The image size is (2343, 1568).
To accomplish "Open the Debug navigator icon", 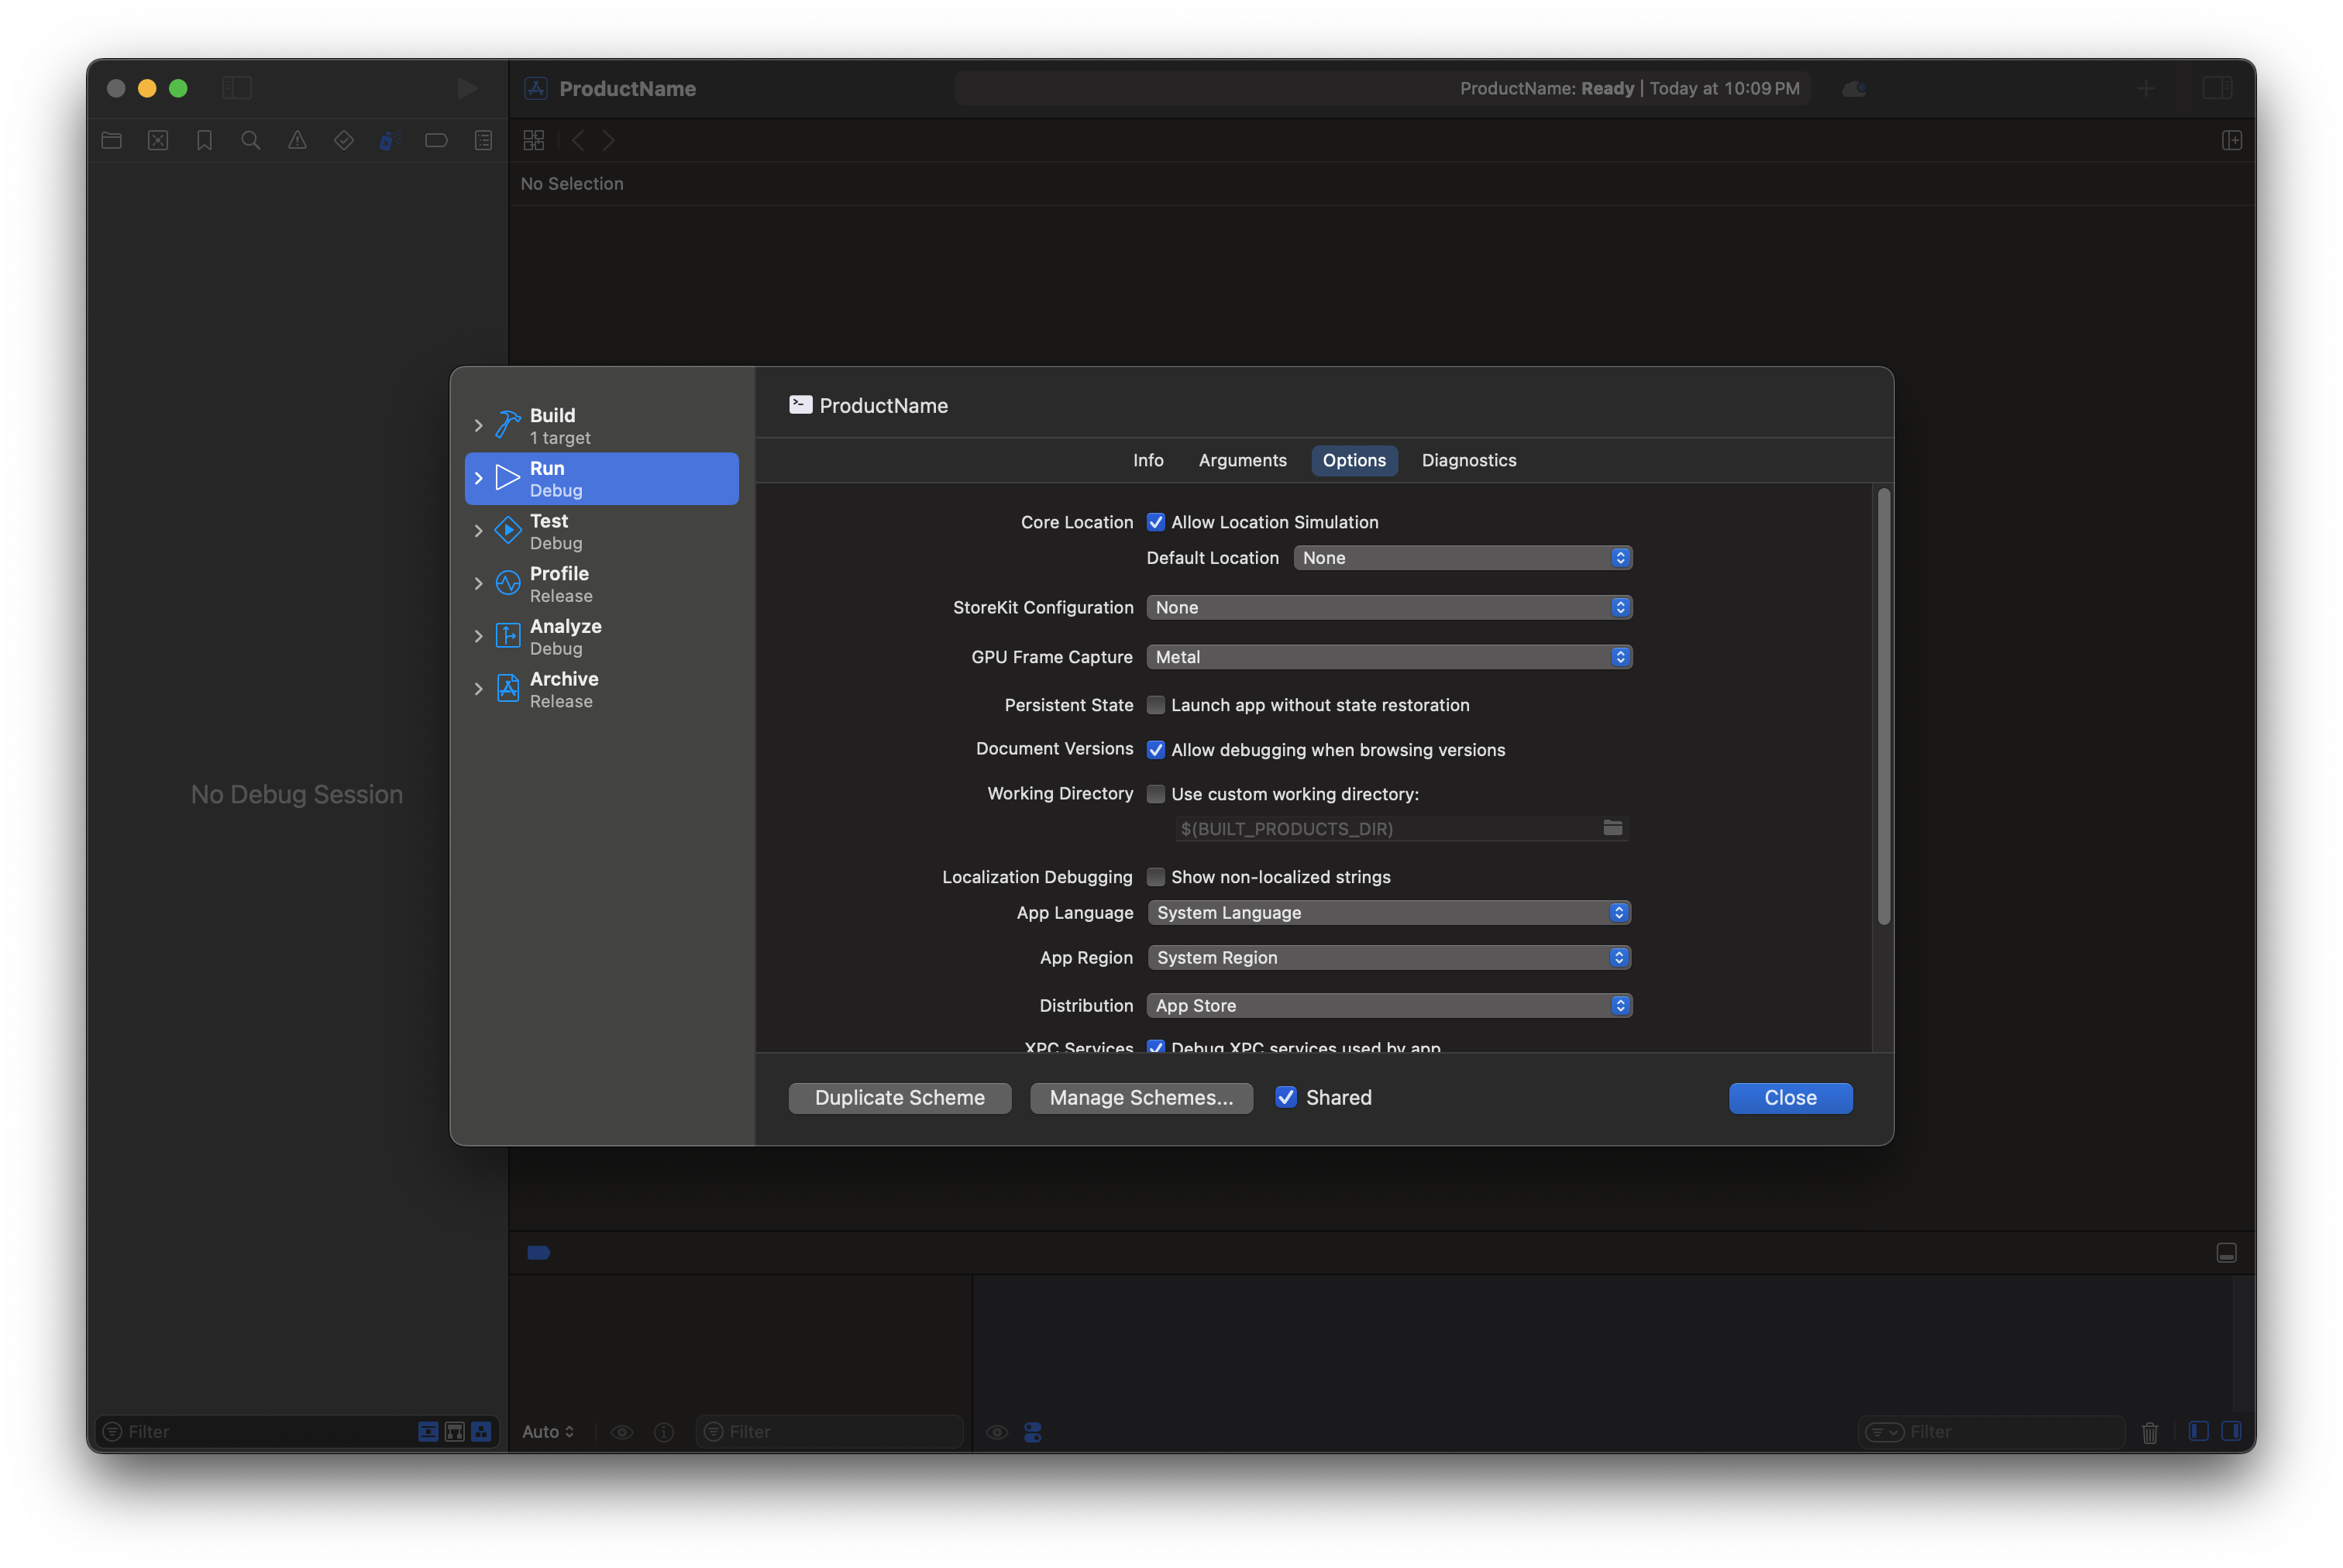I will pos(390,141).
